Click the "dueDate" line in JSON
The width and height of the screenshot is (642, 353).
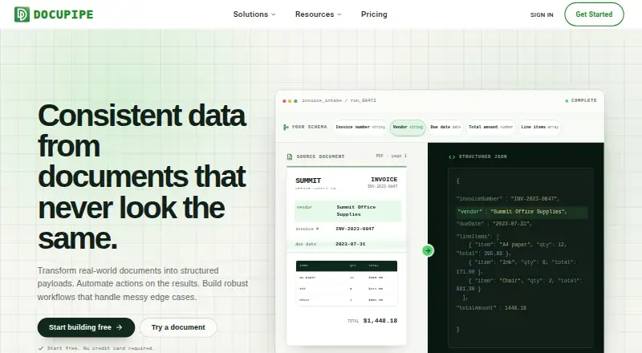click(494, 224)
